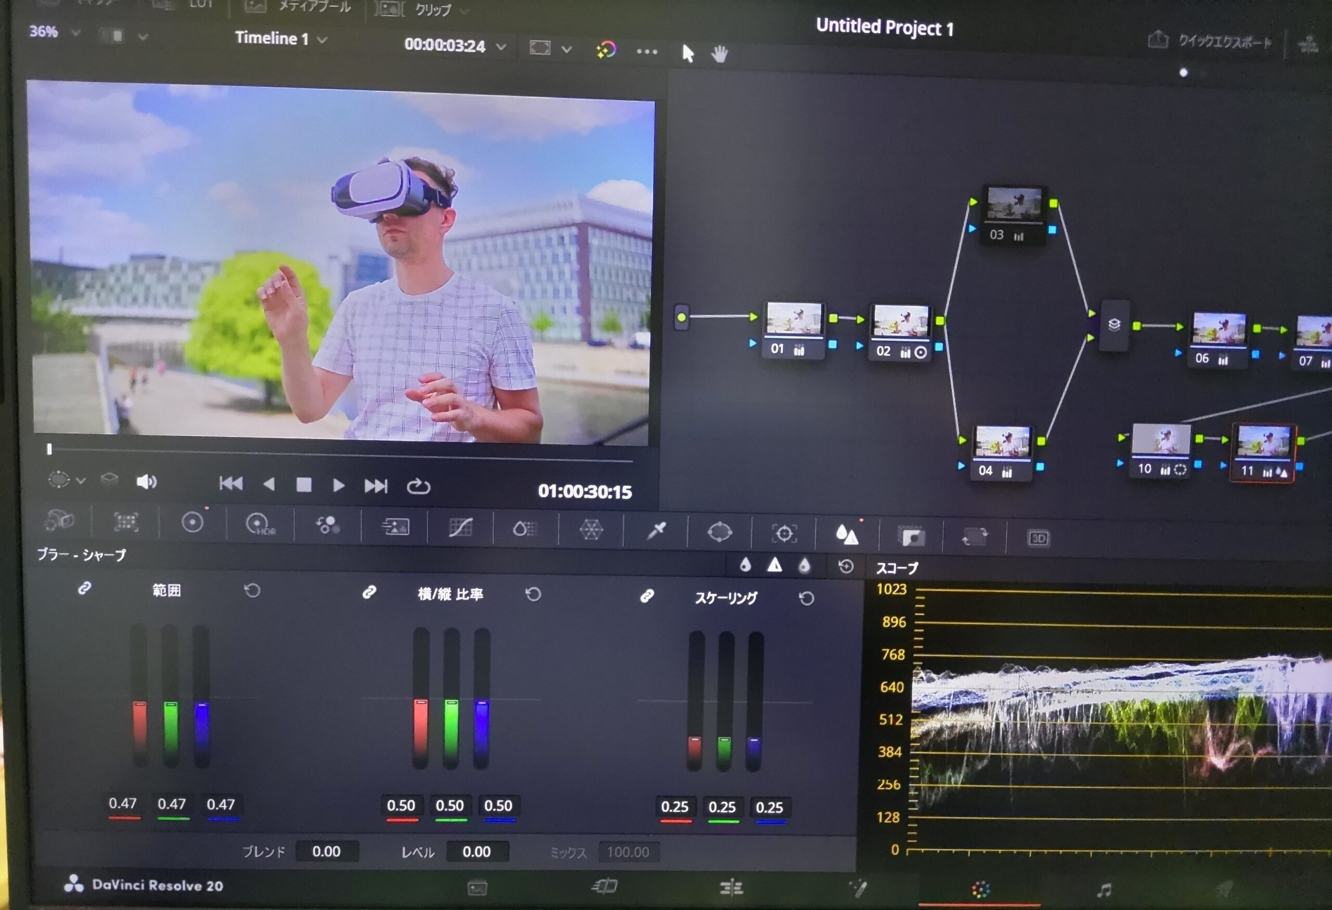Open the Qualifier eyedropper palette

pyautogui.click(x=656, y=531)
